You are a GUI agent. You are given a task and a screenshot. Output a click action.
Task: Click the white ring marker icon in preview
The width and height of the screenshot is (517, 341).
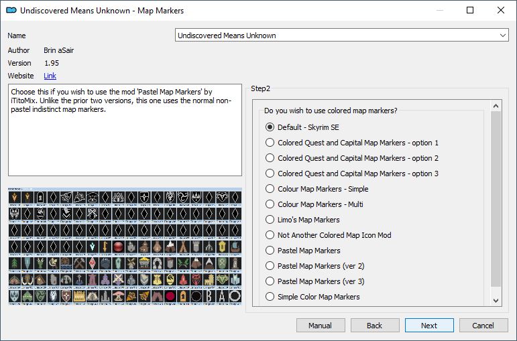tap(235, 296)
